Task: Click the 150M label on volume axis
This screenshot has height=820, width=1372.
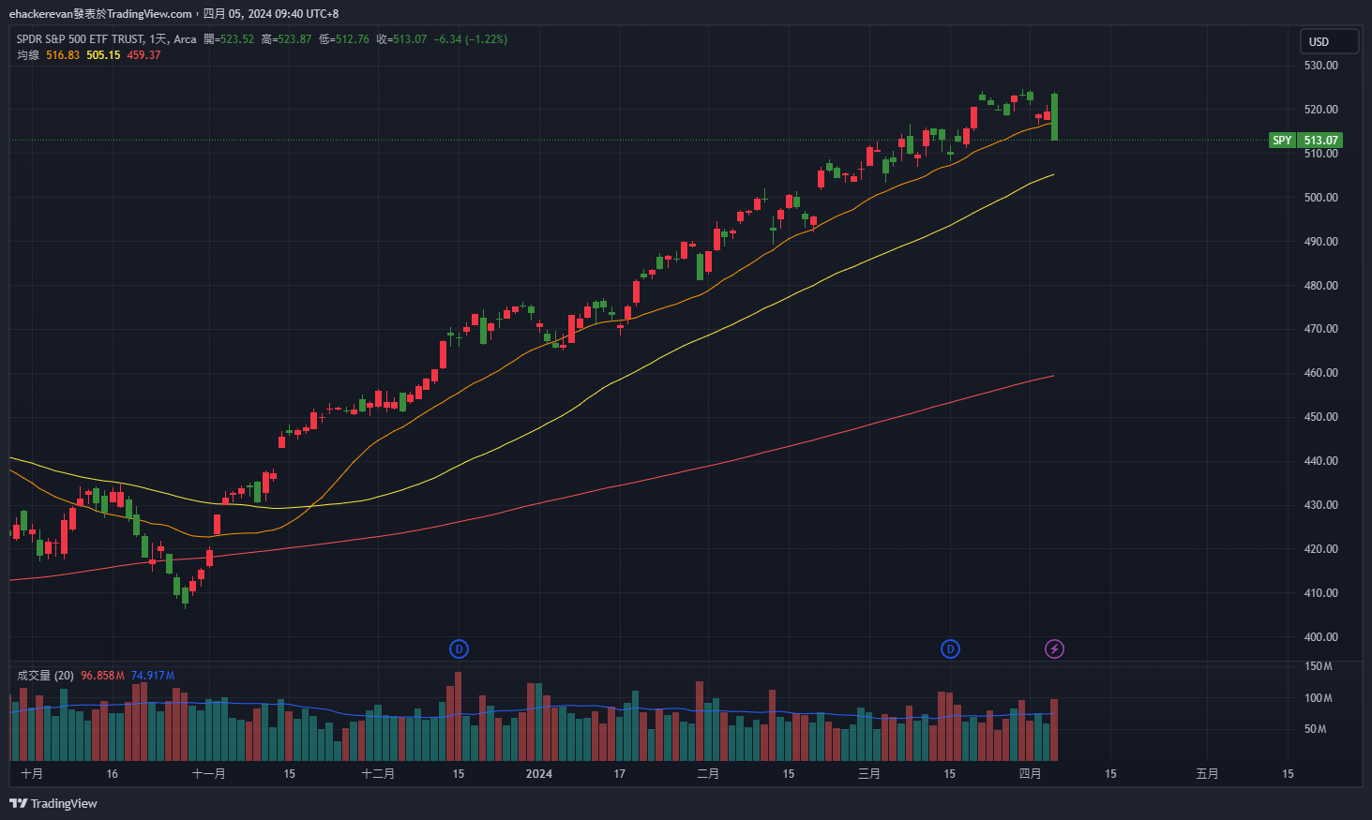Action: (1319, 666)
